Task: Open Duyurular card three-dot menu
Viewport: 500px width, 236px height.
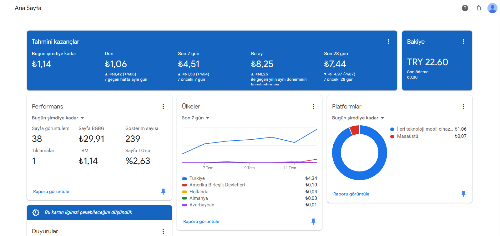Action: (x=163, y=231)
